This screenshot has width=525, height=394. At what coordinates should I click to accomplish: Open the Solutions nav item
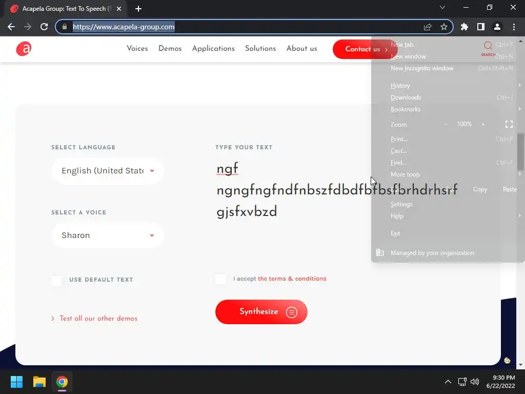point(260,49)
